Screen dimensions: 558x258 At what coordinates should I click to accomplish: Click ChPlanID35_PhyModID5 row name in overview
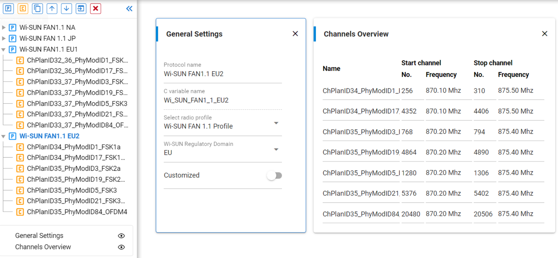pyautogui.click(x=361, y=173)
